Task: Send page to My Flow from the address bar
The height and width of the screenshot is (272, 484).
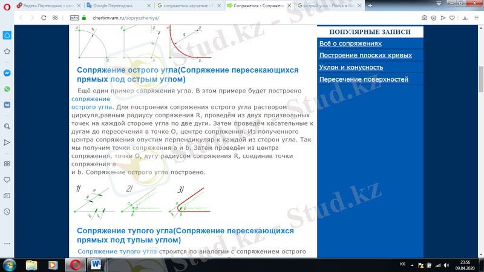Action: point(443,18)
